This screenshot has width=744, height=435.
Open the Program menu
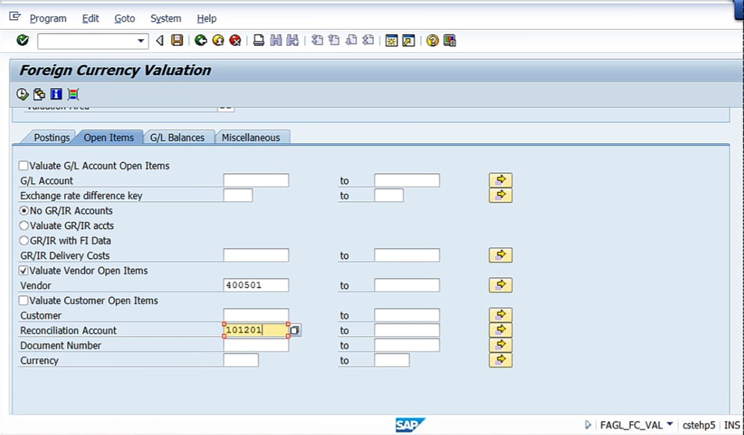point(48,19)
